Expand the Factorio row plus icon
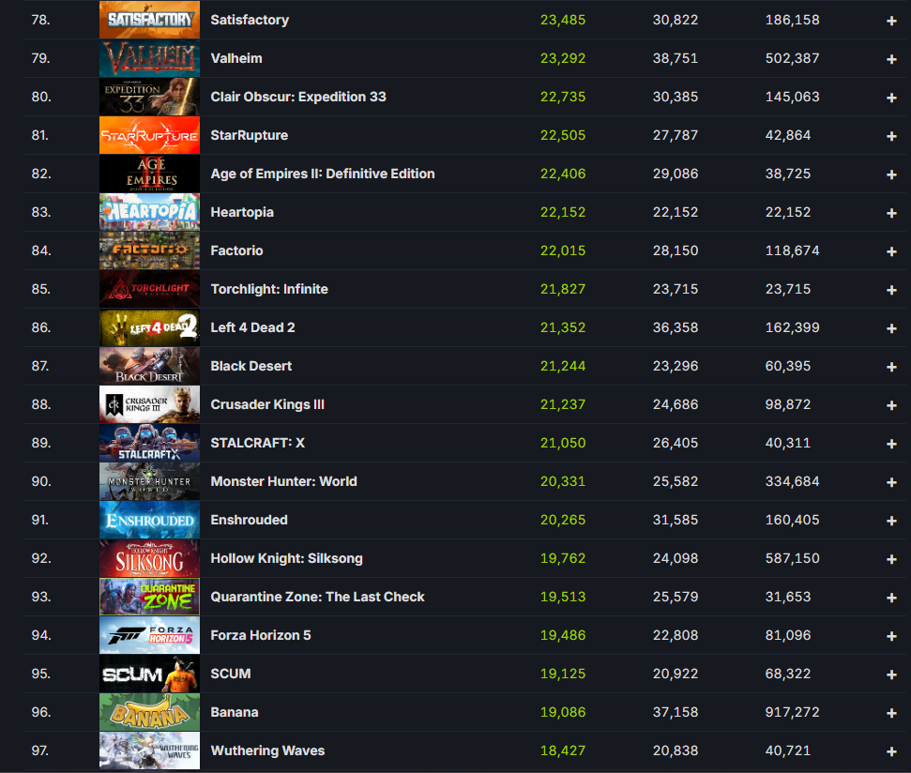The image size is (911, 773). tap(891, 251)
